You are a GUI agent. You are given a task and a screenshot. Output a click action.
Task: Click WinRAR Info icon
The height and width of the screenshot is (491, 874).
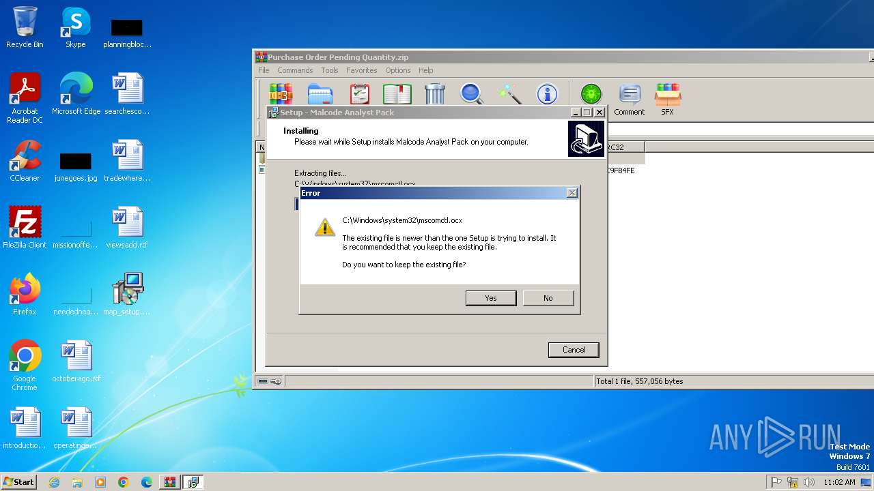coord(547,93)
